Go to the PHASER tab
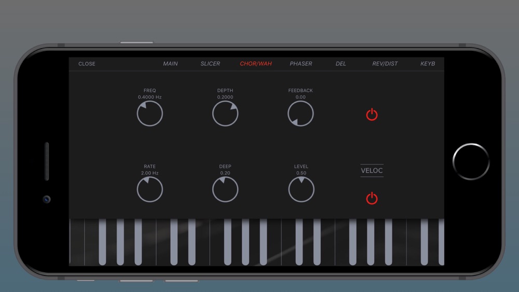Screen dimensions: 519x292 [301, 64]
